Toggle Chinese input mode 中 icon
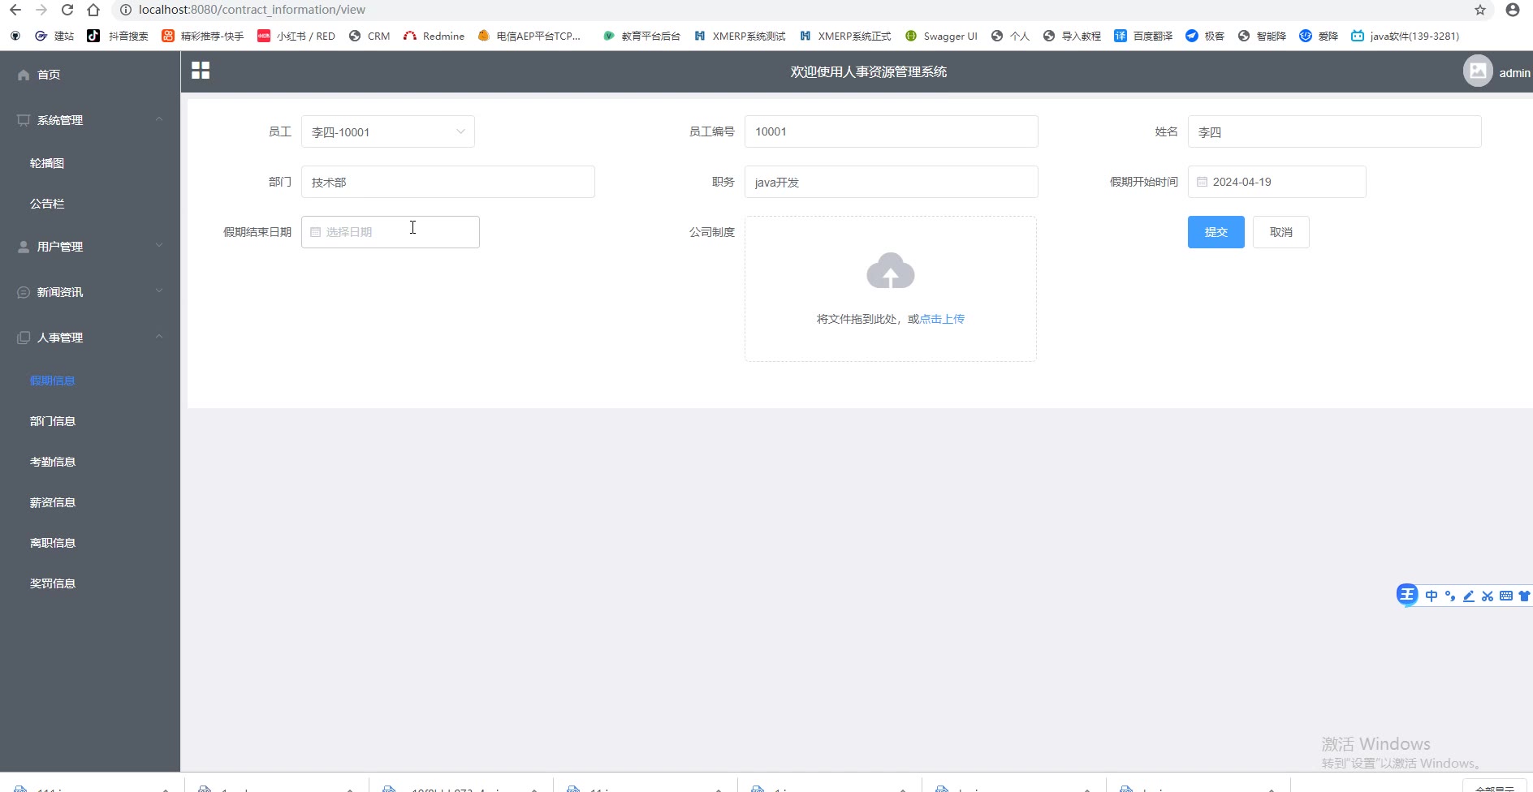The width and height of the screenshot is (1533, 792). tap(1432, 596)
